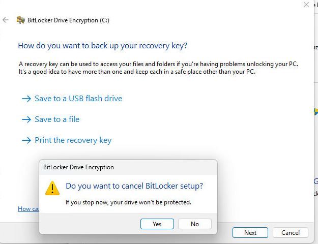Screen dimensions: 318x244
Task: Click the BitLocker Drive Encryption dialog title bar
Action: [128, 167]
